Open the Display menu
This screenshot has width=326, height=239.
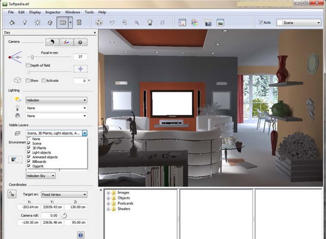click(x=35, y=12)
